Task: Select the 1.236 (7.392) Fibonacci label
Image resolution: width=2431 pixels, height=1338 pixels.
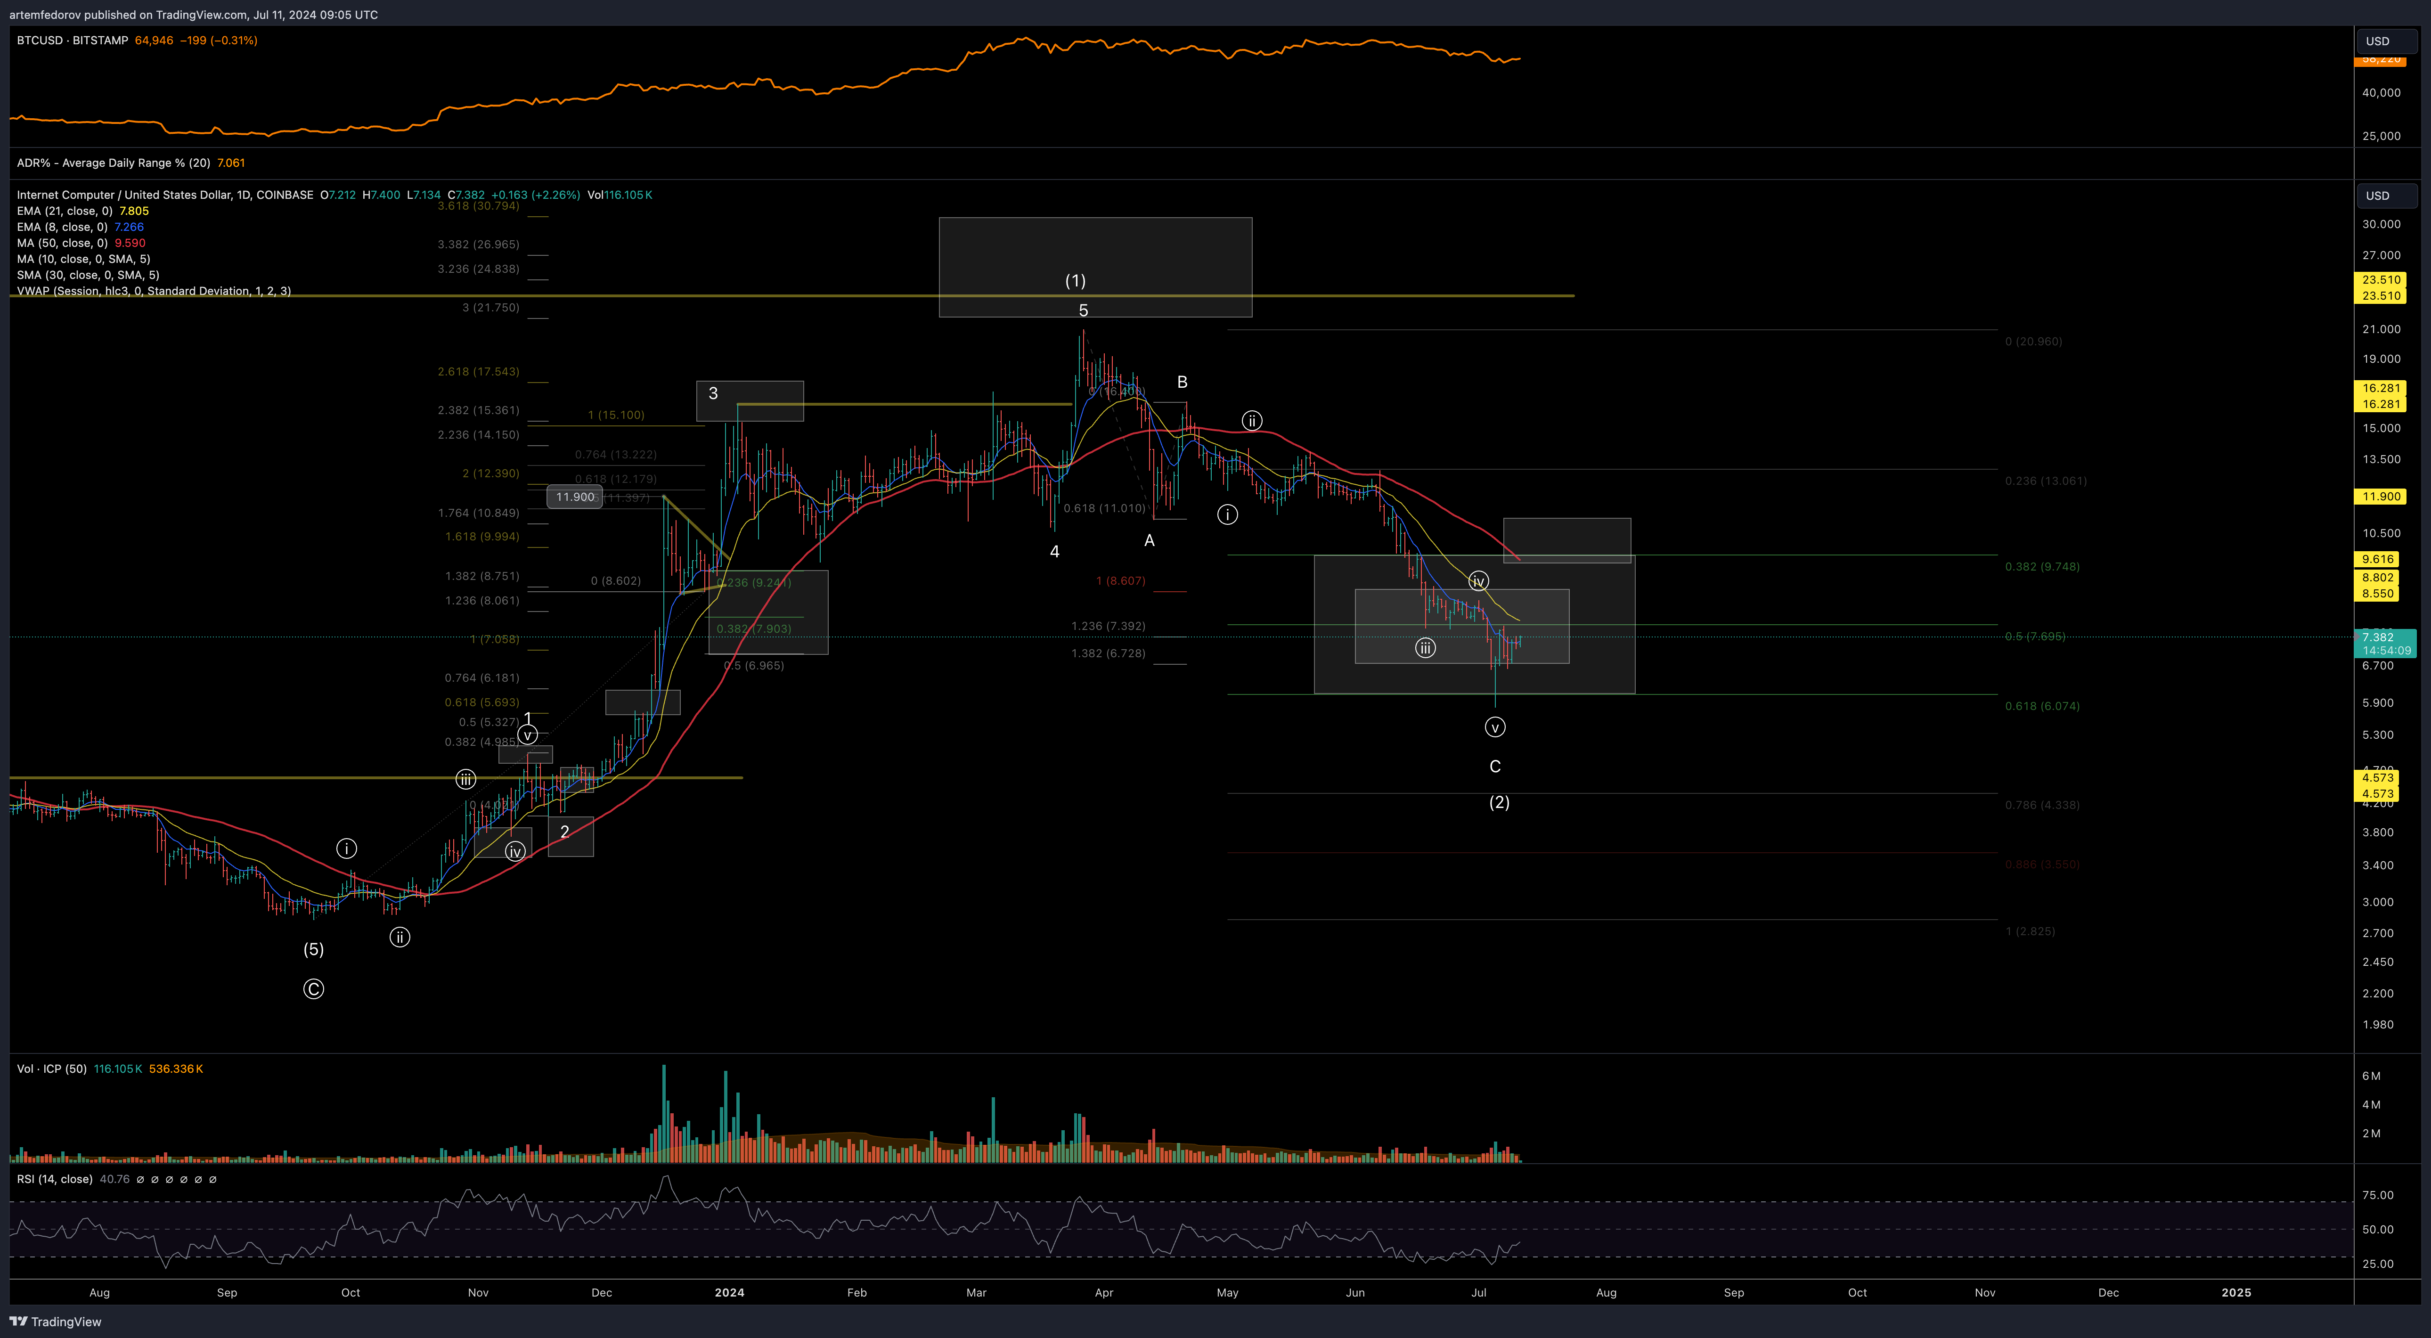Action: [1109, 627]
